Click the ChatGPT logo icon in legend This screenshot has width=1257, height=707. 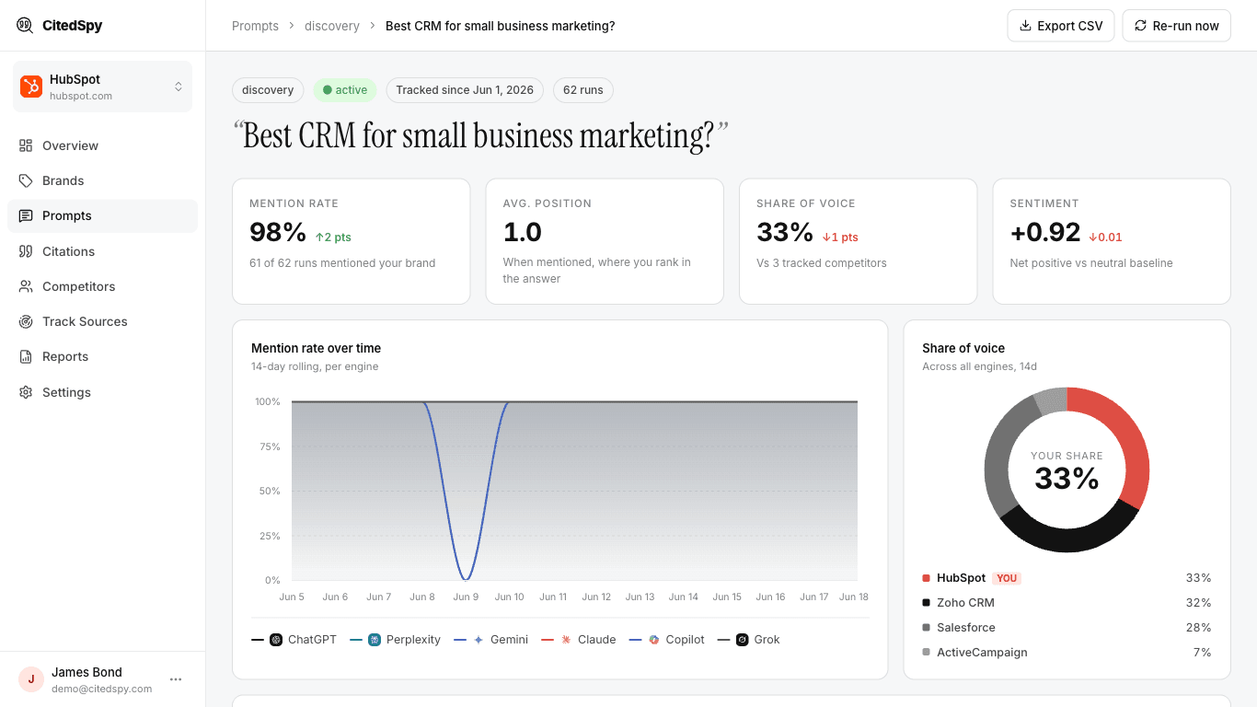pyautogui.click(x=276, y=640)
